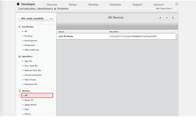Open Pass Type IDs
The image size is (196, 117).
click(31, 66)
